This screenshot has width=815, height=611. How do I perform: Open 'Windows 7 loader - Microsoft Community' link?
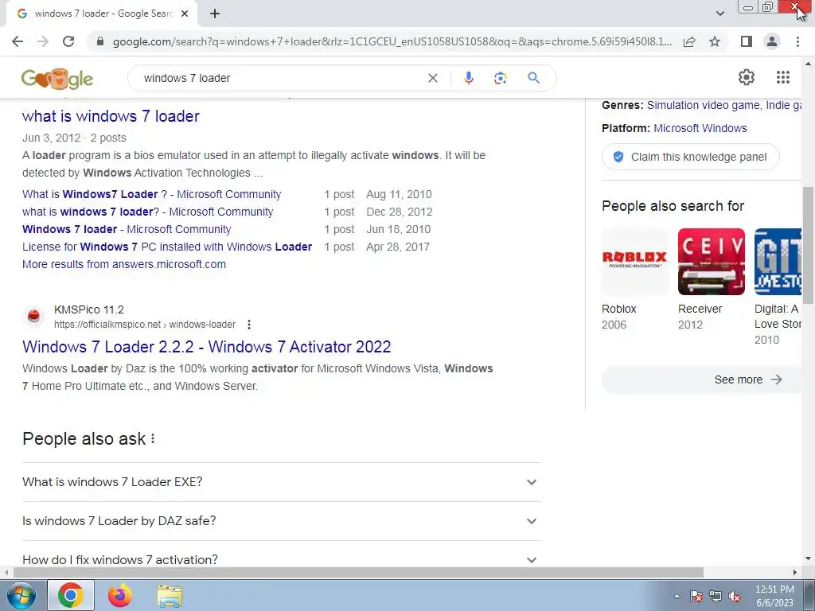tap(127, 229)
